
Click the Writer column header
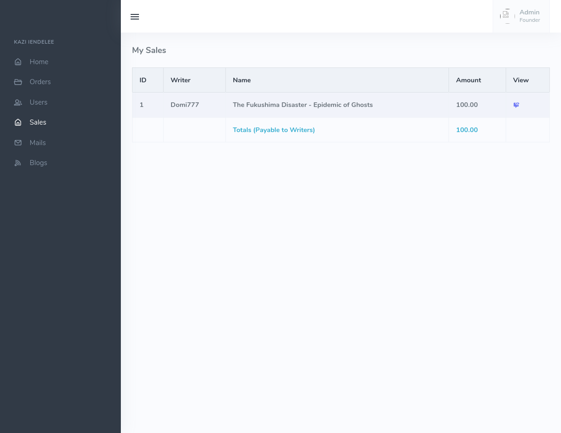(180, 80)
